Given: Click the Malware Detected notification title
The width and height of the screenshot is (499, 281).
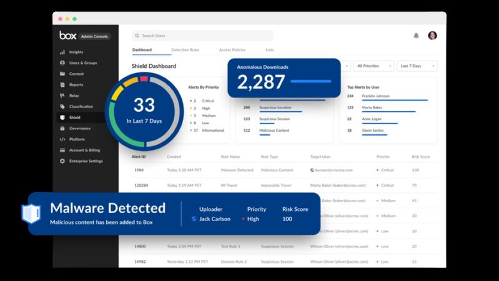Looking at the screenshot, I should 108,208.
